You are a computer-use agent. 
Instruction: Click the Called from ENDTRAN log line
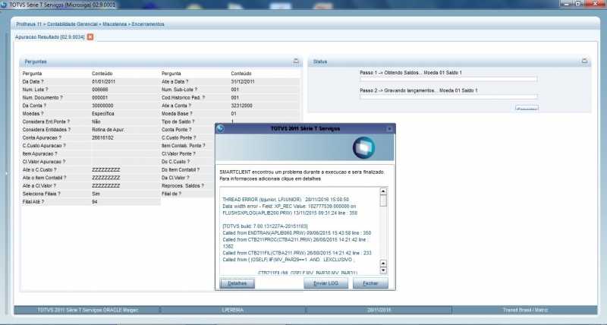297,233
